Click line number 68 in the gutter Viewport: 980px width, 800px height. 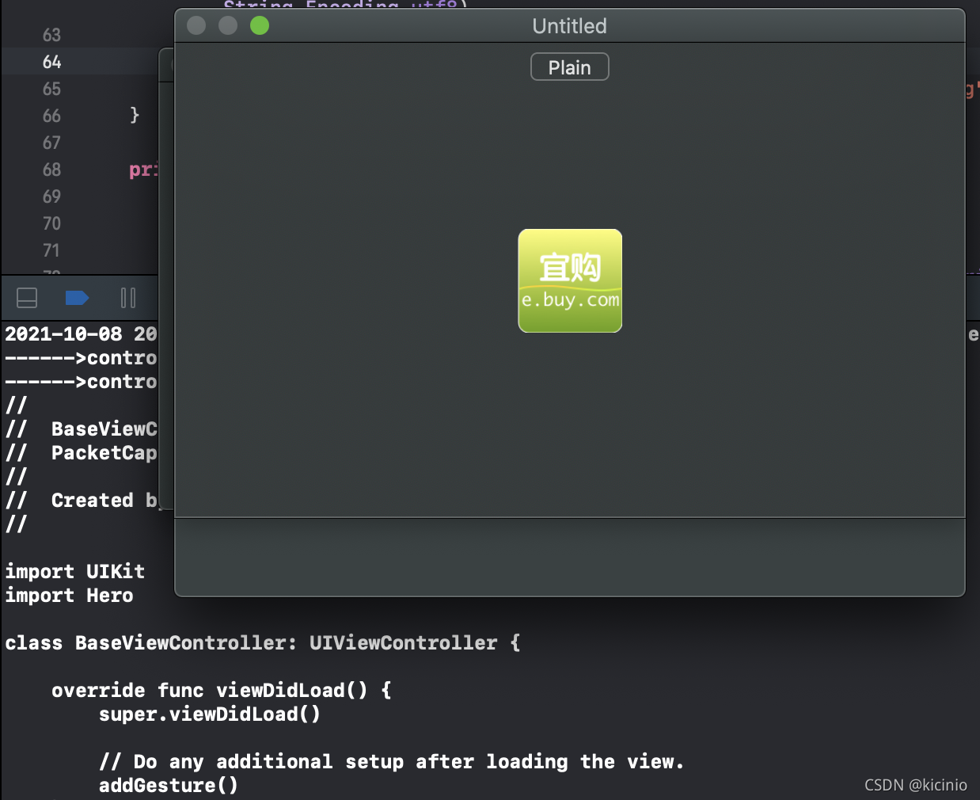coord(52,170)
